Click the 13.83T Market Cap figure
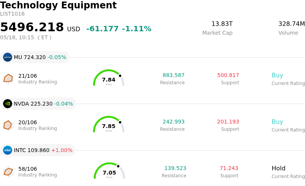This screenshot has height=186, width=305. point(222,24)
